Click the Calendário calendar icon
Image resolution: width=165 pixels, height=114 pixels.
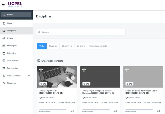tap(4, 53)
